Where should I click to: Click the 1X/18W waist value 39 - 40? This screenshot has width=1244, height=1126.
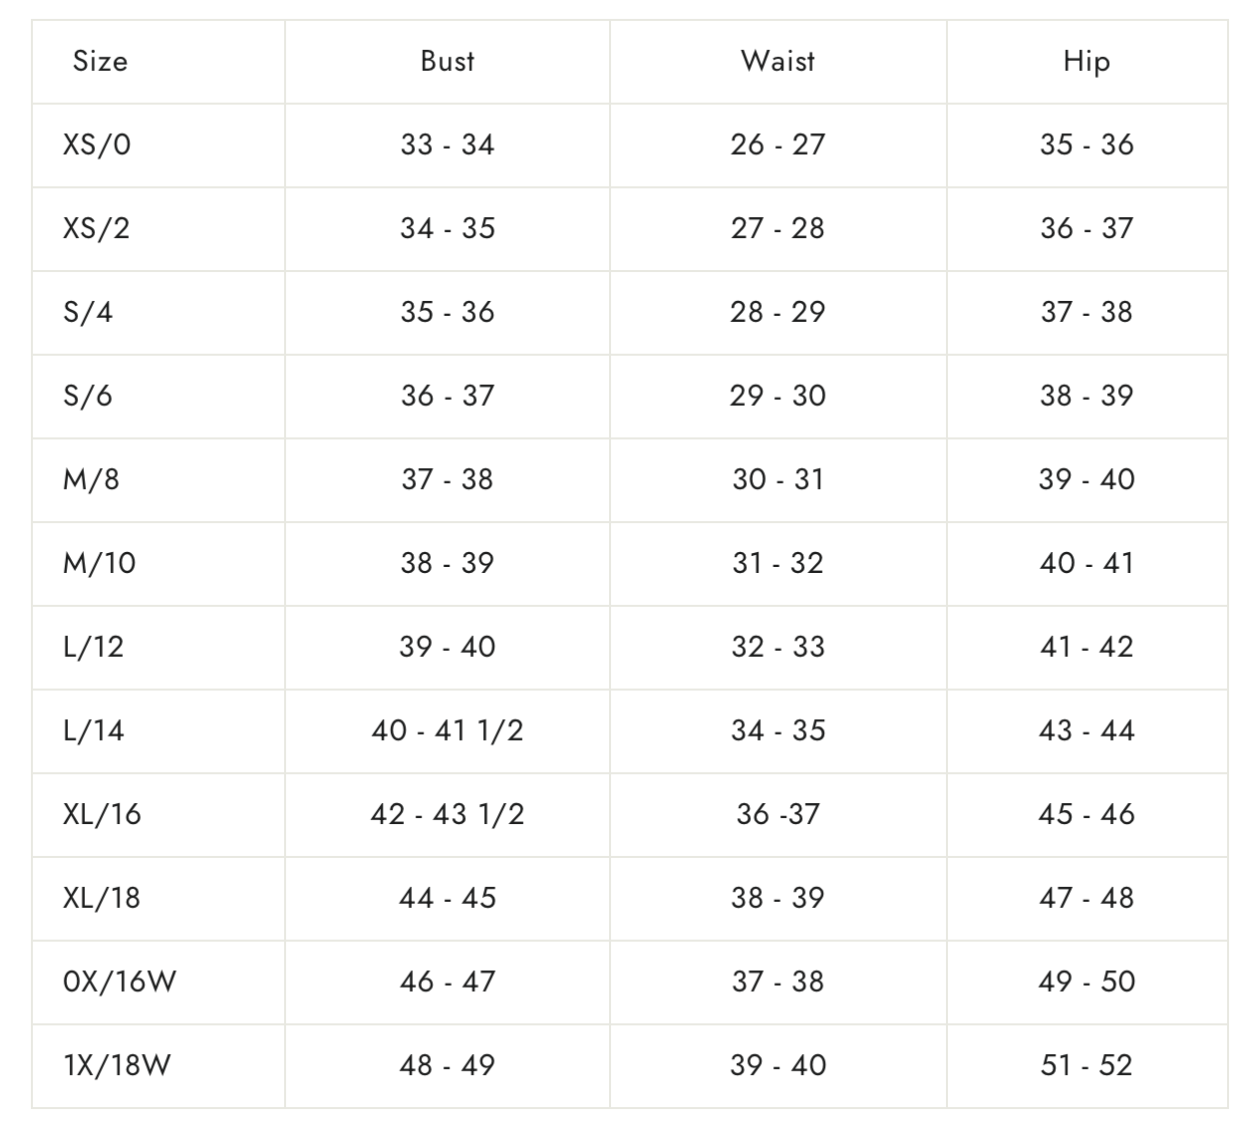[x=777, y=1066]
